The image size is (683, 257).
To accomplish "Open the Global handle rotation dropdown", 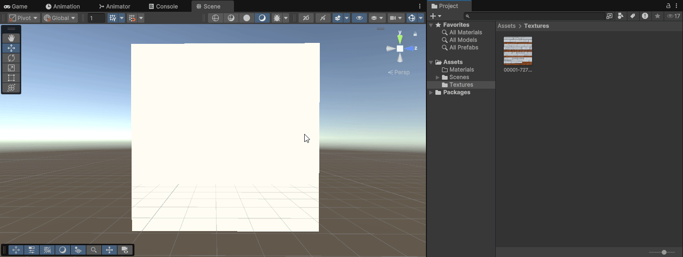I will (60, 18).
